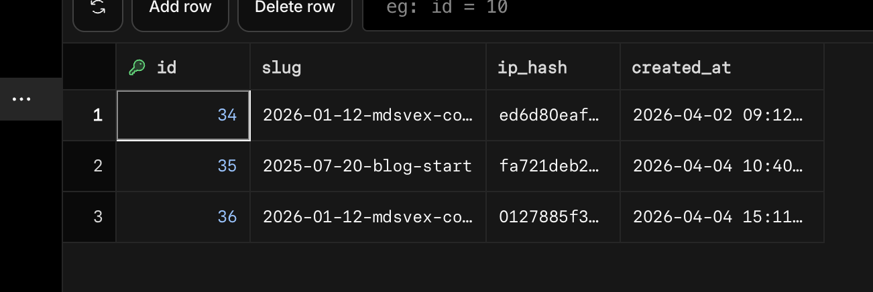Image resolution: width=873 pixels, height=292 pixels.
Task: Click the slug cell 2025-07-20-blog-start
Action: (367, 165)
